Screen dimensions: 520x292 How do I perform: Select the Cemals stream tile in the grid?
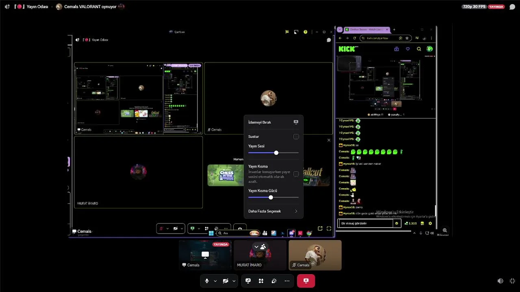[138, 99]
